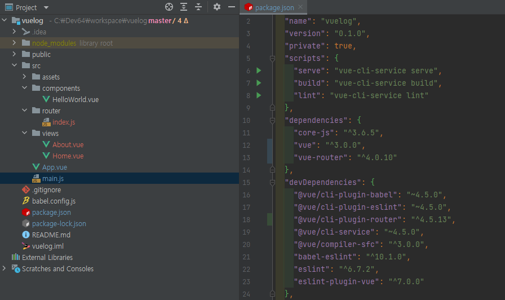Click the fold end marker at line 14
The image size is (505, 300).
coord(272,170)
